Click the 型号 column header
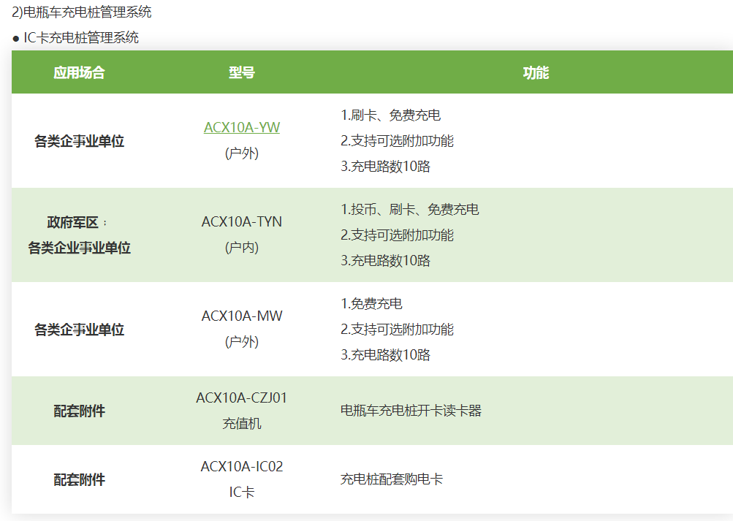 (x=241, y=72)
